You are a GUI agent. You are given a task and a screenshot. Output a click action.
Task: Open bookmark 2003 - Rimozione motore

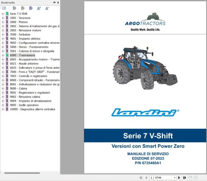coord(26,30)
